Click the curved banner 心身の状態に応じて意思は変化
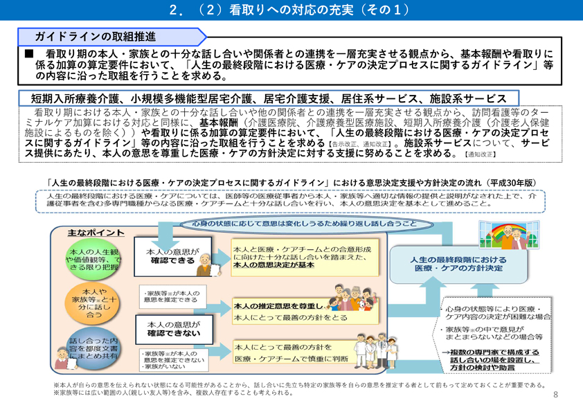The width and height of the screenshot is (583, 412). pos(304,224)
